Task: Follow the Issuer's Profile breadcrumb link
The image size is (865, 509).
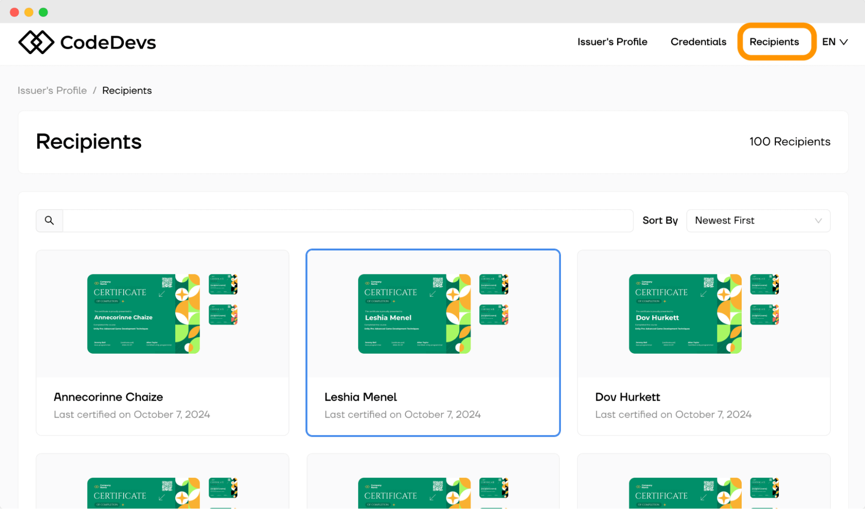Action: (x=52, y=90)
